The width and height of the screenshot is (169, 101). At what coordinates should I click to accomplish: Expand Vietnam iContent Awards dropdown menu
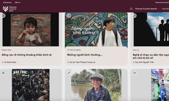click(x=147, y=9)
